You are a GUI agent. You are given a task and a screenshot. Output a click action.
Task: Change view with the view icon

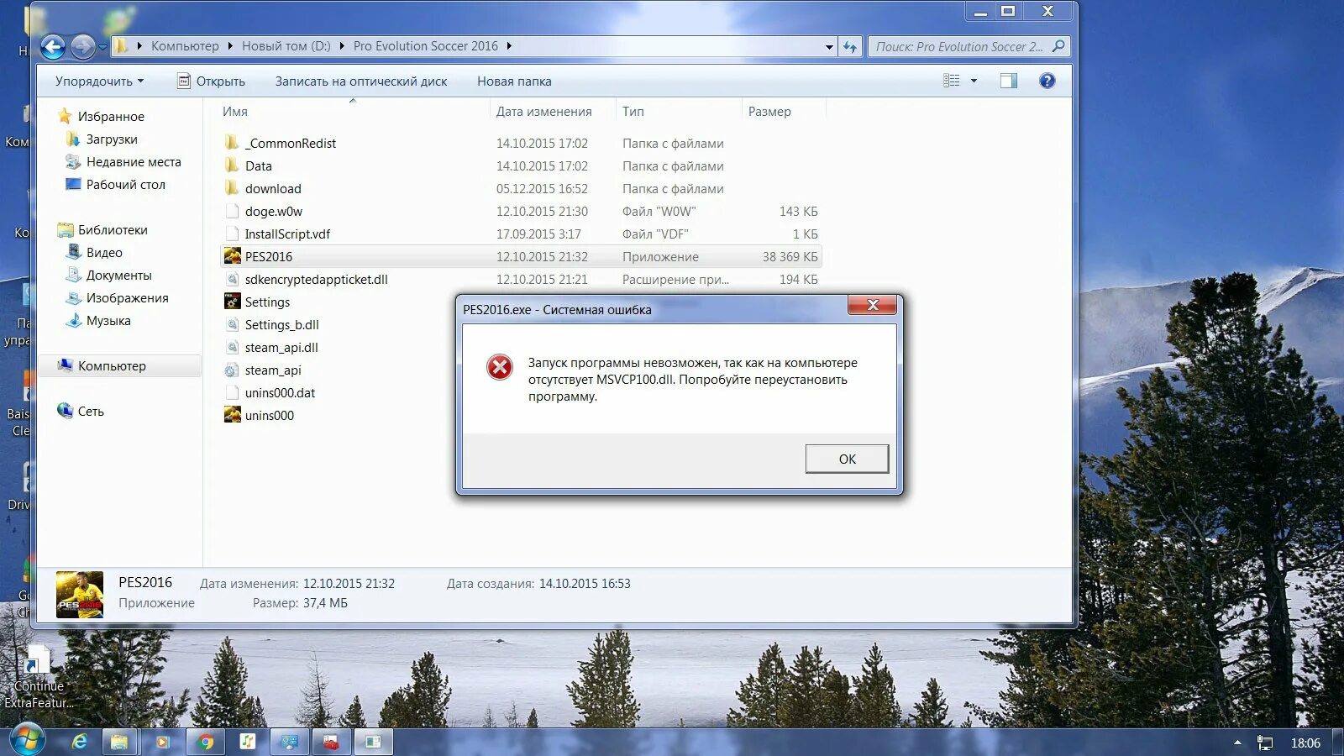tap(951, 81)
